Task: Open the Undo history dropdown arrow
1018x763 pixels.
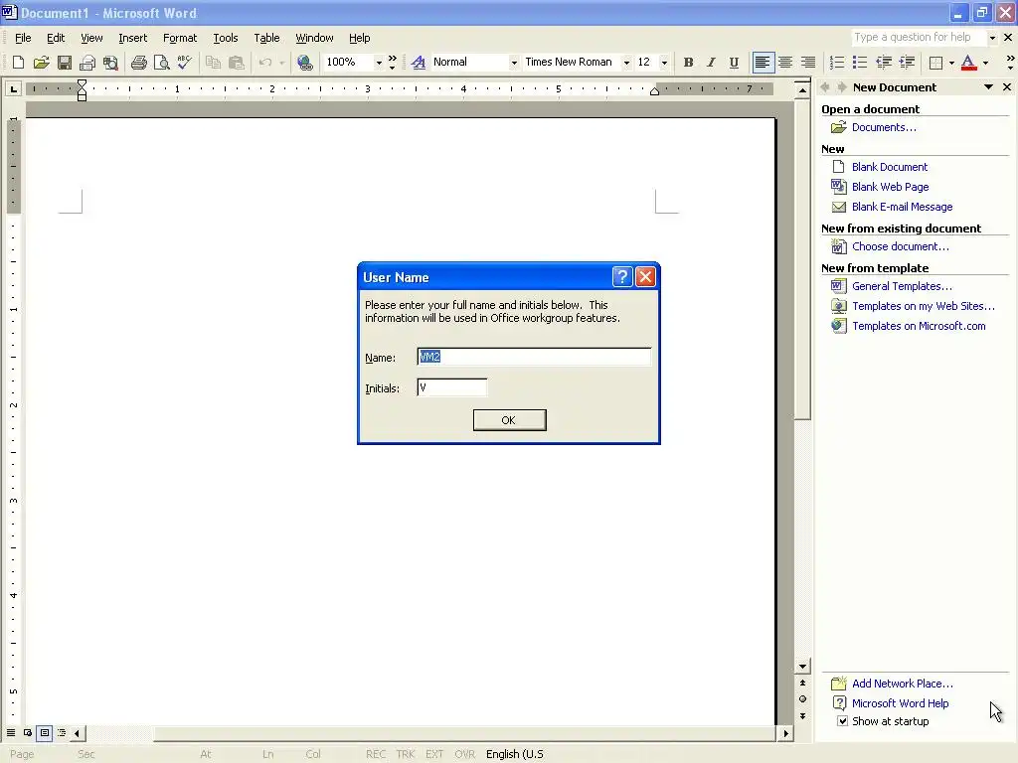Action: click(281, 63)
